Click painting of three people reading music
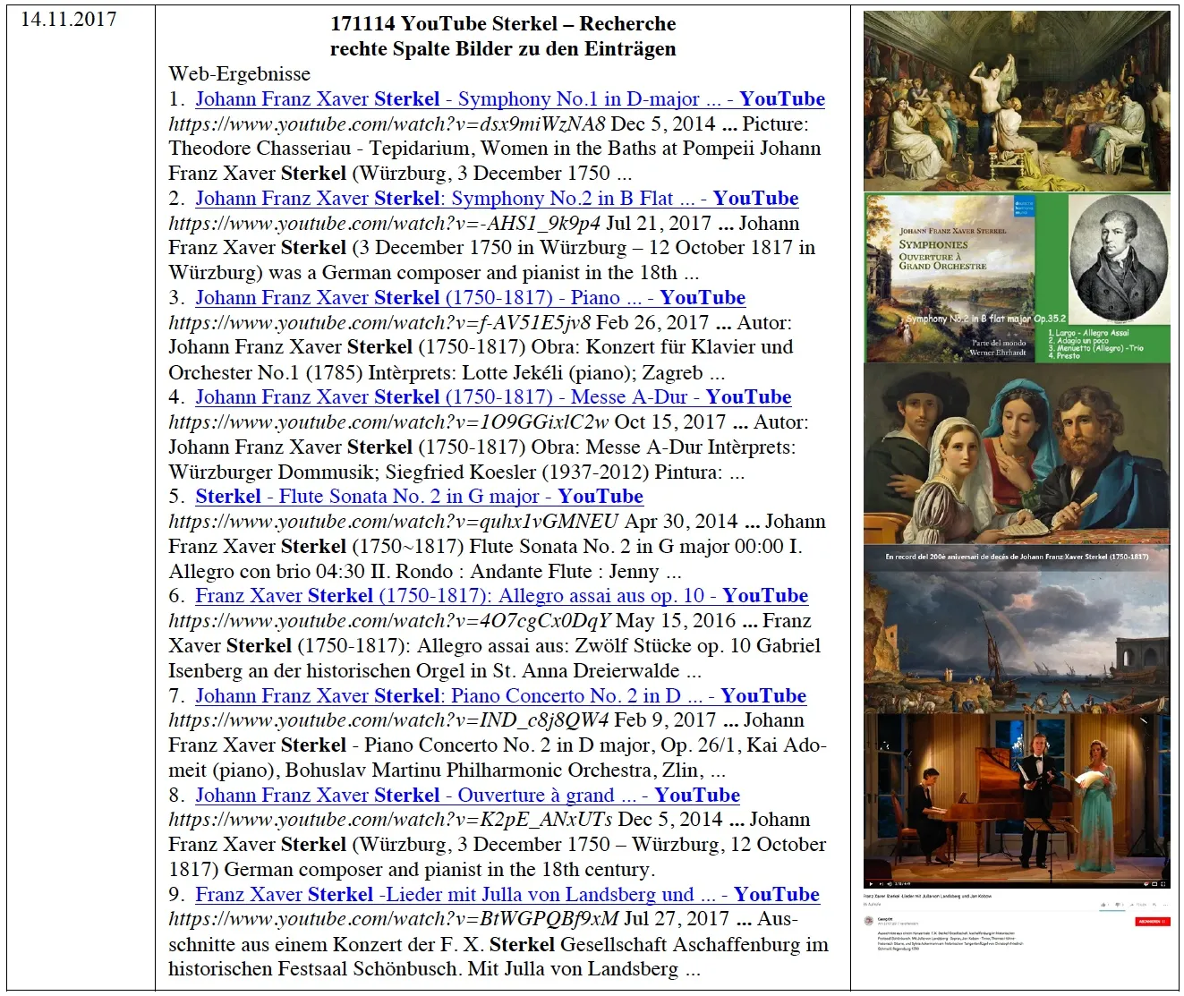 (x=1016, y=454)
